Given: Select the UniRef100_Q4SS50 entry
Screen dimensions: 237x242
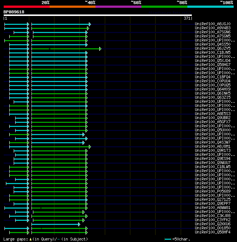Looking at the screenshot, I should coord(213,45).
